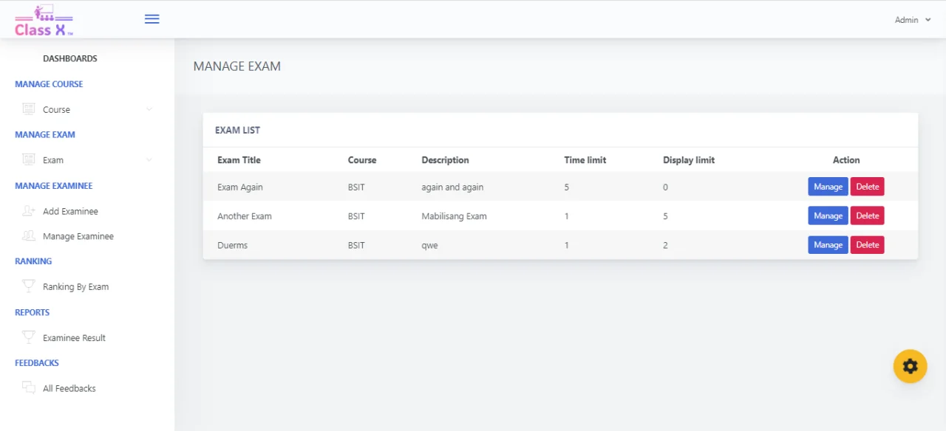Click the Exam Title column header

(x=239, y=160)
